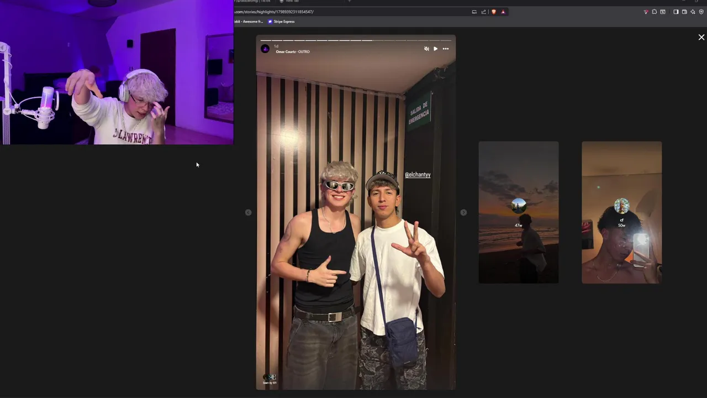
Task: Open the Awesome fr... bookmark
Action: 249,22
